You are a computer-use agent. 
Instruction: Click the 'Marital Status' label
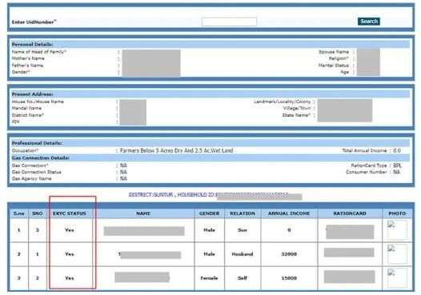coord(334,66)
